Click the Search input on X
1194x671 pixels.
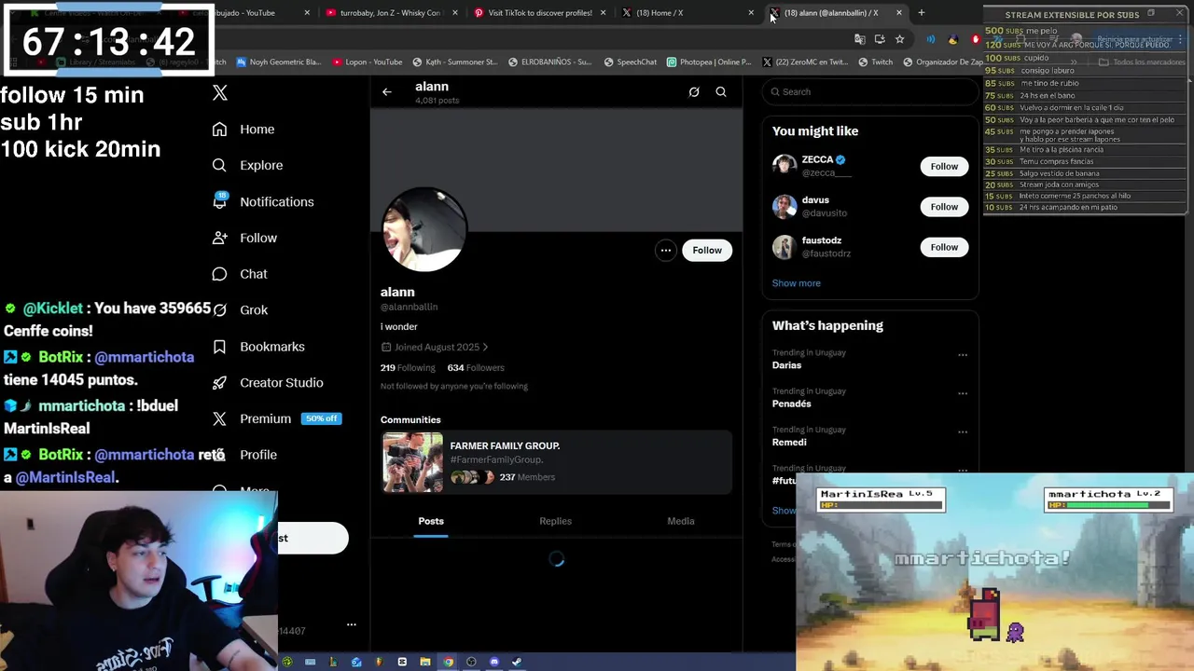tap(869, 91)
